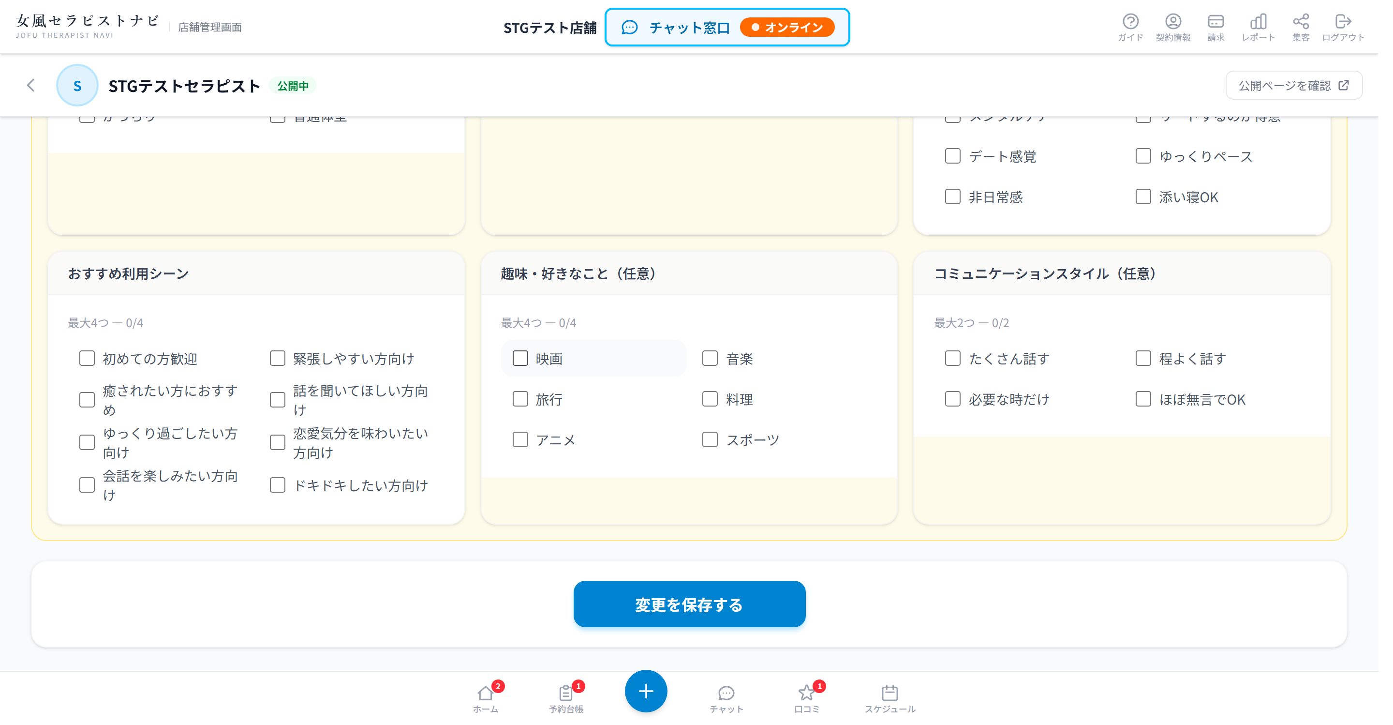Check 恋愛気分を味わいたい方向け

coord(280,447)
